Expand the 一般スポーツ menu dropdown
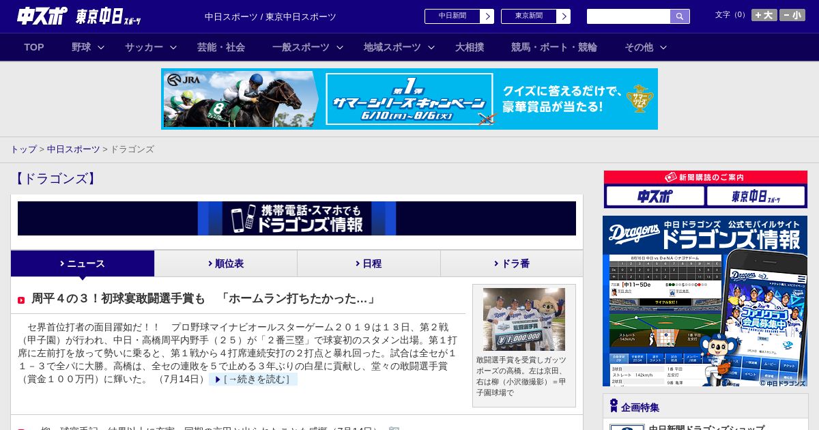Viewport: 819px width, 430px height. pos(308,47)
